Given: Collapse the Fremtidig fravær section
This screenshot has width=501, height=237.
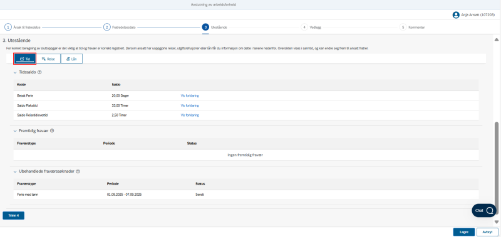Looking at the screenshot, I should 15,131.
